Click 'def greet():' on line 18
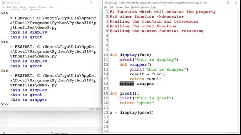 (124, 93)
